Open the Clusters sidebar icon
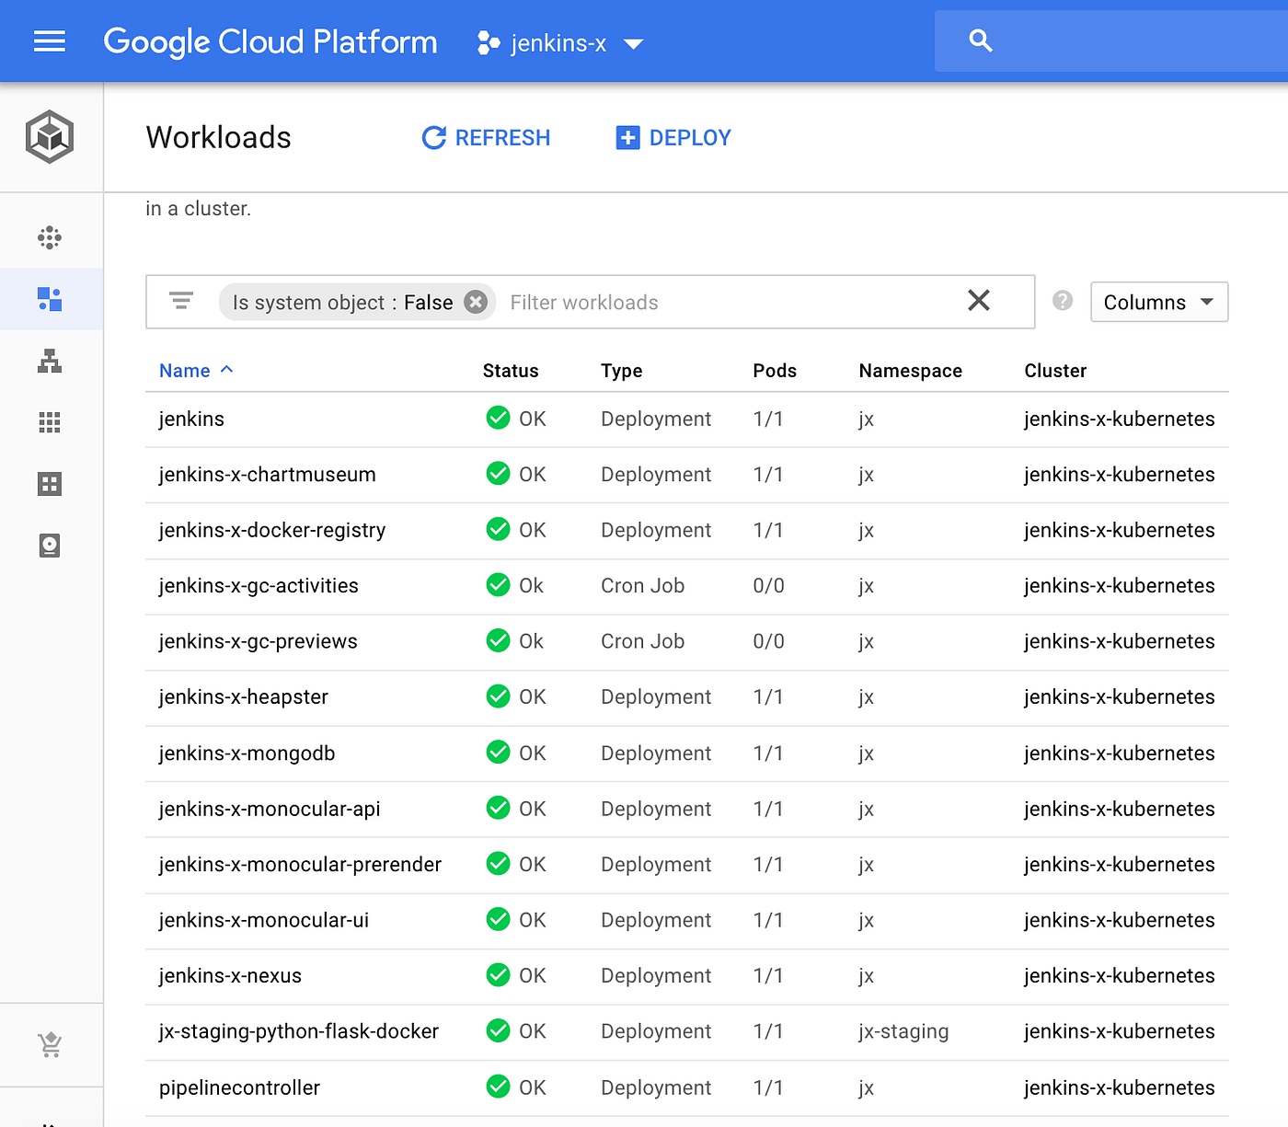 (50, 238)
